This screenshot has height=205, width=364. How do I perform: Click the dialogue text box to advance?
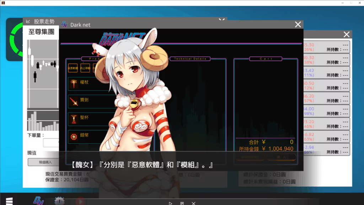(181, 165)
